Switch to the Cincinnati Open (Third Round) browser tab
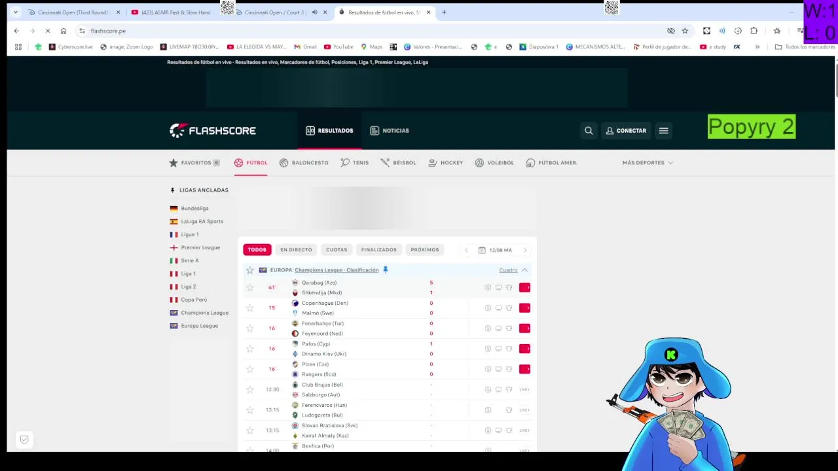The height and width of the screenshot is (471, 838). coord(73,12)
